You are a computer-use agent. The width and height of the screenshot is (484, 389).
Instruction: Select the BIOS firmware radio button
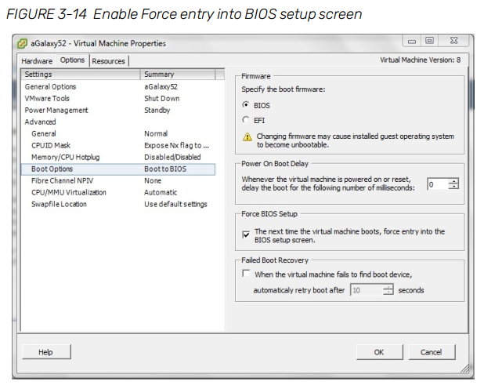coord(246,105)
